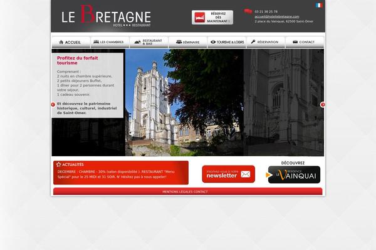Open the Résidence Le Vainquai banner

click(x=294, y=174)
